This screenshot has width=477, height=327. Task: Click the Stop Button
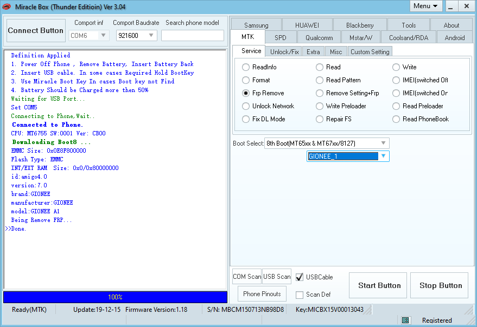click(x=439, y=285)
